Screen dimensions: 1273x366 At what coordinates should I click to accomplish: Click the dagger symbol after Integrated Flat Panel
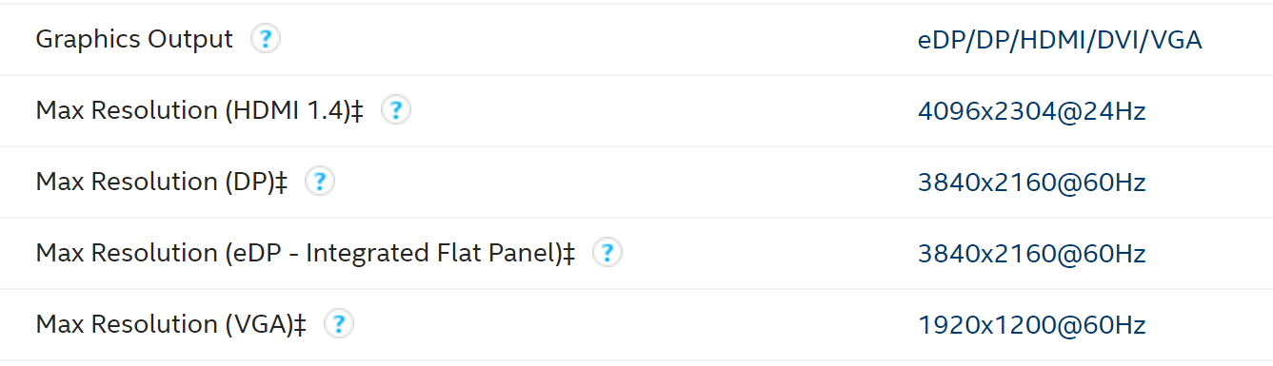(569, 253)
